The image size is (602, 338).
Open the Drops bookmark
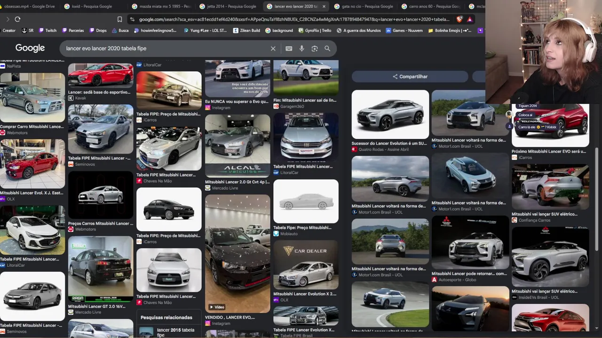(x=97, y=31)
